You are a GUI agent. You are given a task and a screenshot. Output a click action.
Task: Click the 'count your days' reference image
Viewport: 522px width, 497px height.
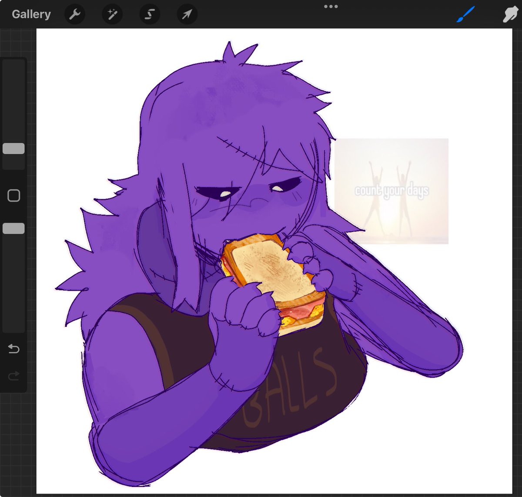(391, 191)
